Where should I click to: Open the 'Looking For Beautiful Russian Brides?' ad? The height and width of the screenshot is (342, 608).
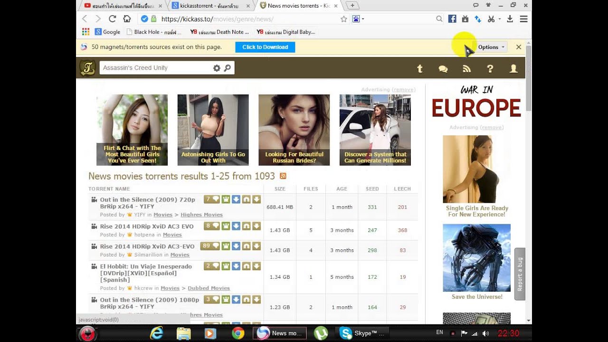pyautogui.click(x=294, y=130)
